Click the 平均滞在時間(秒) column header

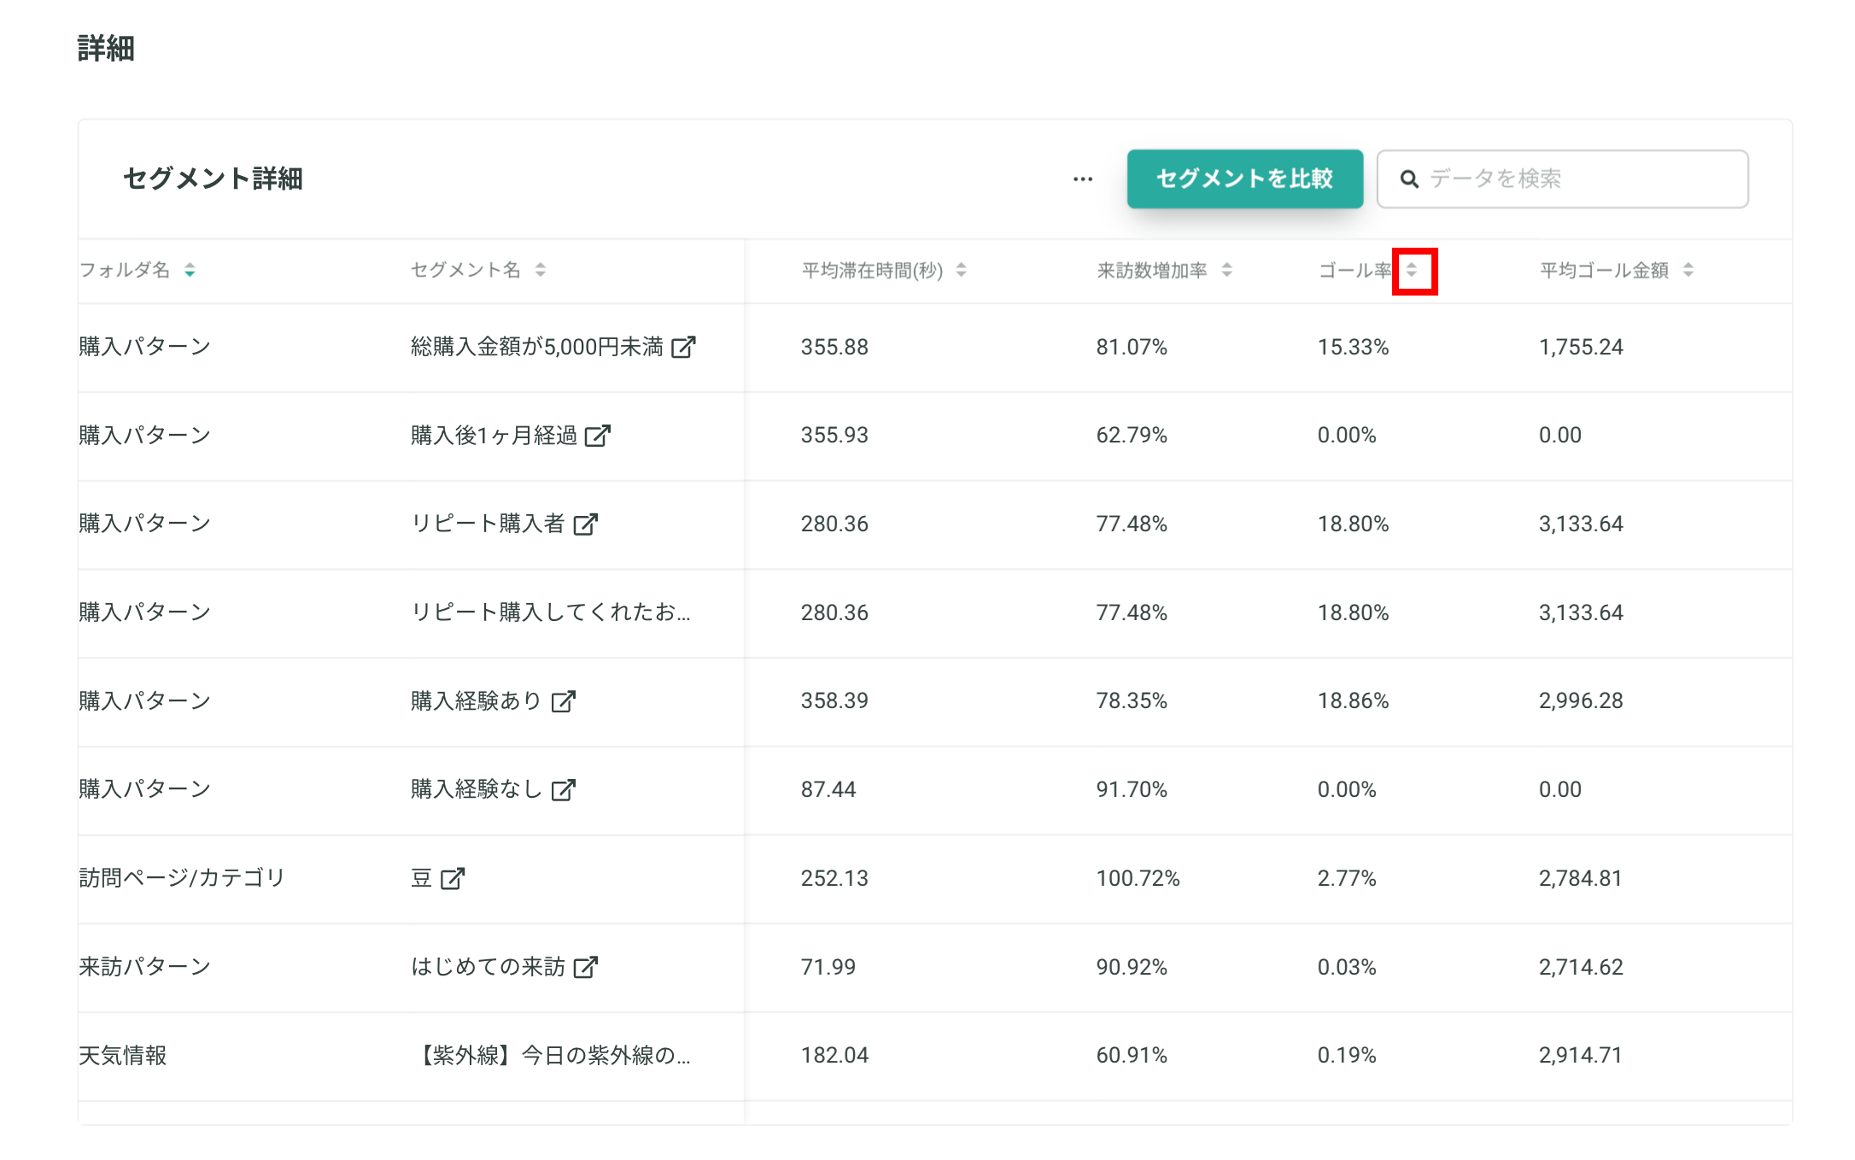tap(872, 270)
